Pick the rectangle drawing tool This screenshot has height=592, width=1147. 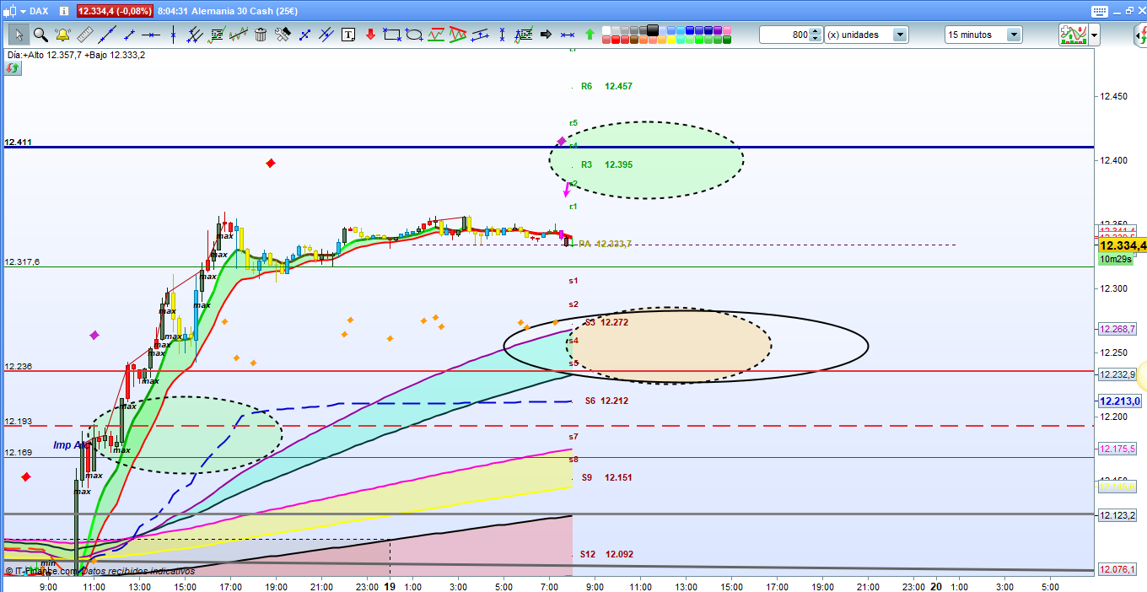click(x=391, y=35)
